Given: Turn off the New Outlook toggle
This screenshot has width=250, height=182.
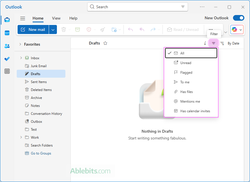Looking at the screenshot, I should click(x=238, y=18).
